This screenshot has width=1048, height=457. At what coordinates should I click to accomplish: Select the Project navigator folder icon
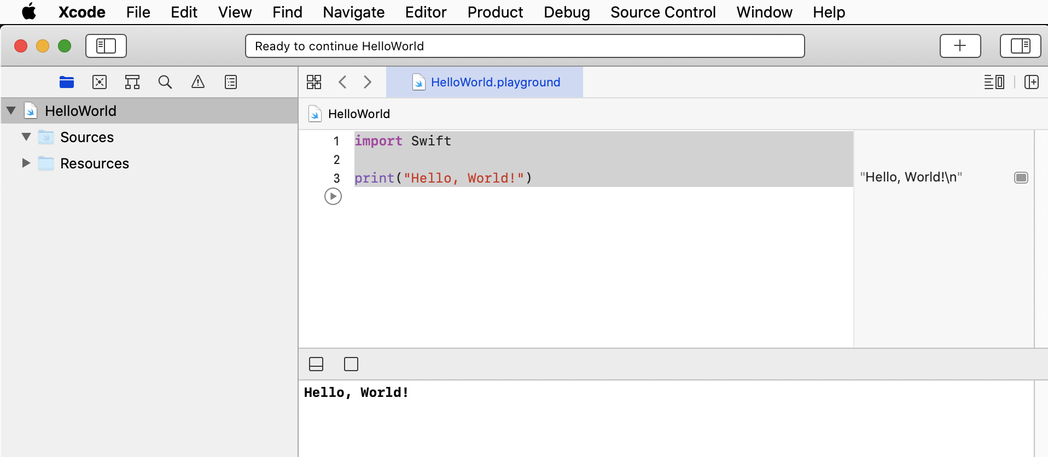click(x=67, y=82)
